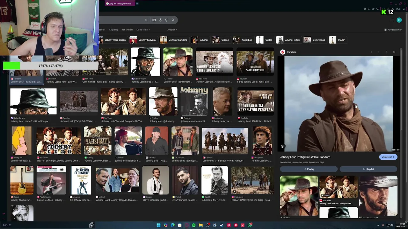Expand the Daha fazla dropdown
Image resolution: width=408 pixels, height=229 pixels.
pyautogui.click(x=143, y=30)
